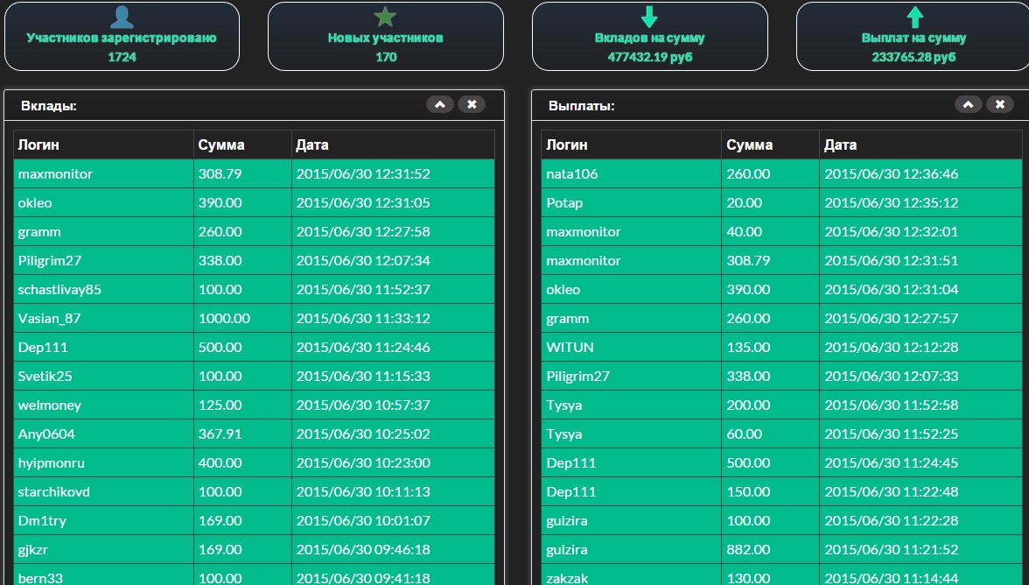Sort deposits table by Сумма header
1029x585 pixels.
[x=221, y=144]
